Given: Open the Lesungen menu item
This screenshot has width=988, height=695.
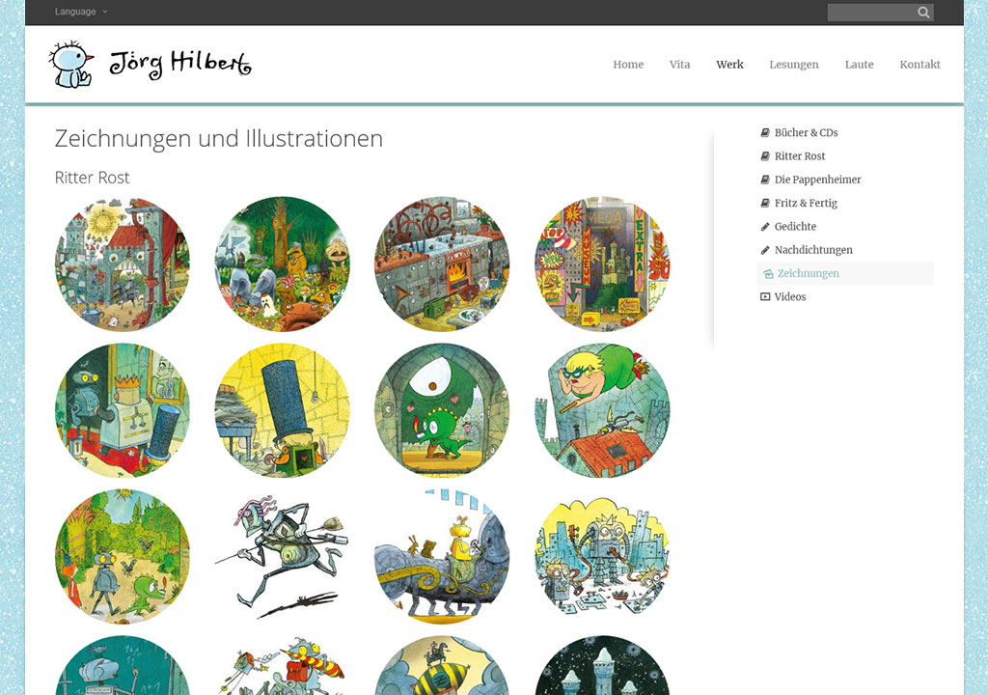Looking at the screenshot, I should pos(794,65).
